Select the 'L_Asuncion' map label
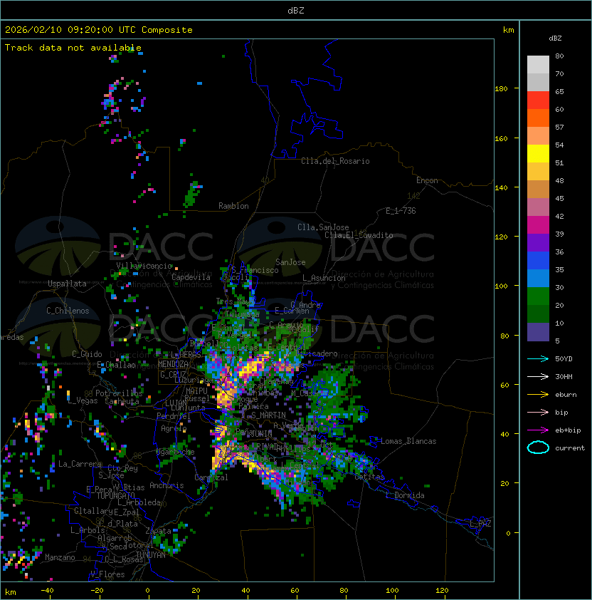 pyautogui.click(x=324, y=278)
